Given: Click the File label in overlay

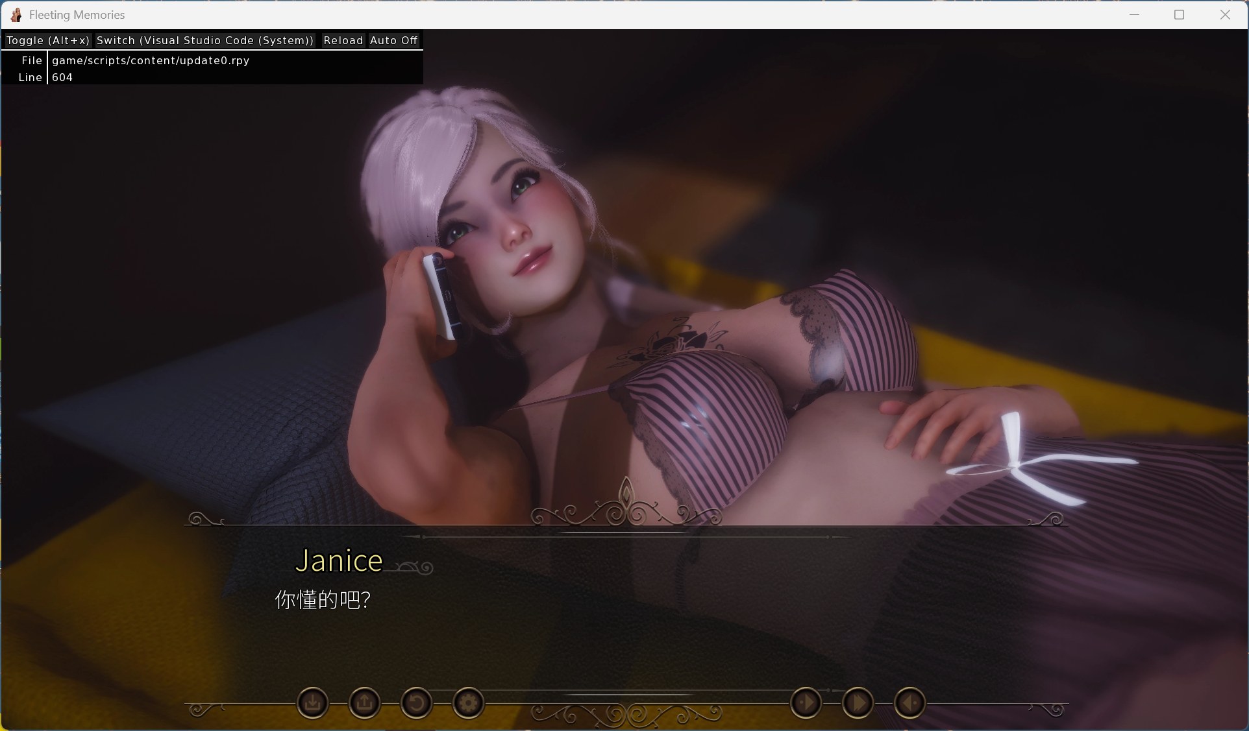Looking at the screenshot, I should [x=31, y=60].
